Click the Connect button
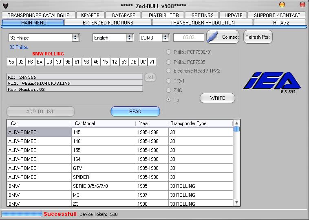The image size is (309, 220). (x=223, y=37)
